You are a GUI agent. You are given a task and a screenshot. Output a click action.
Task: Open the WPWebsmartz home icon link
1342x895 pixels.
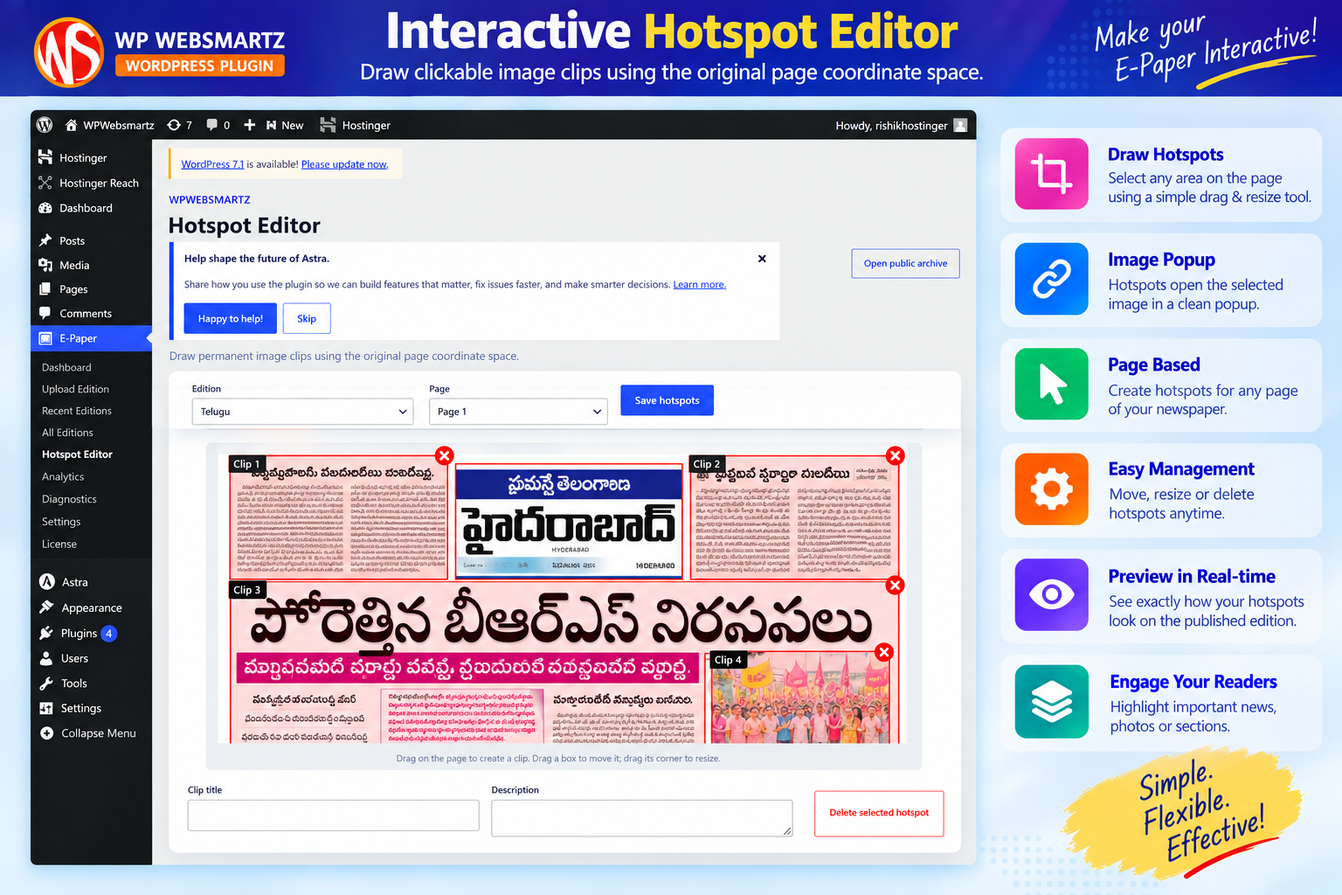(72, 125)
